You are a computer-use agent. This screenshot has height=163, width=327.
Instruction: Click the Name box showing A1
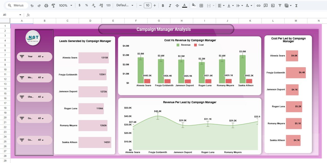pyautogui.click(x=11, y=15)
